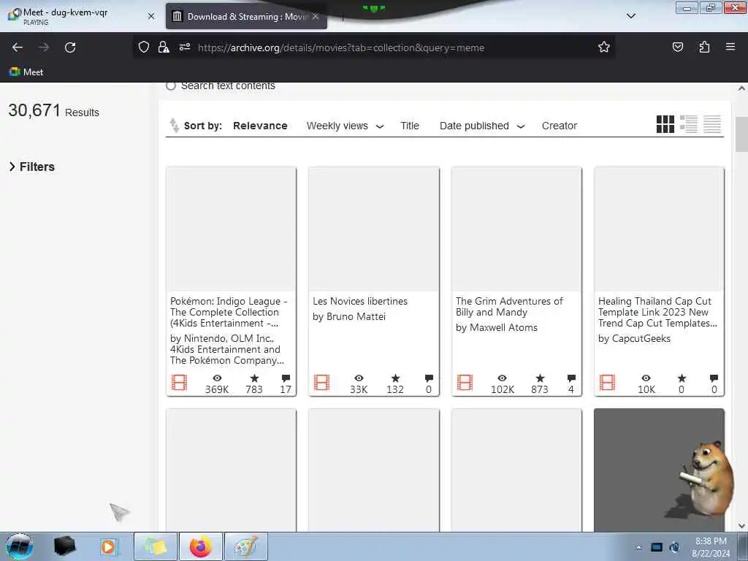Switch to compact list view
The width and height of the screenshot is (748, 561).
711,124
